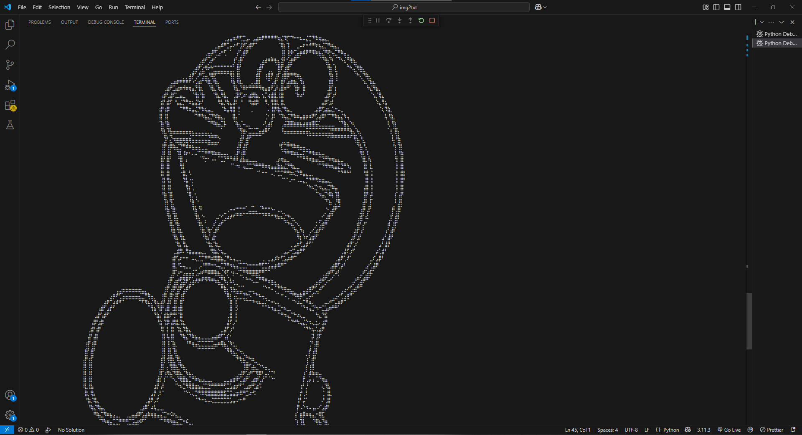Open the Help menu
The image size is (802, 435).
coord(157,7)
